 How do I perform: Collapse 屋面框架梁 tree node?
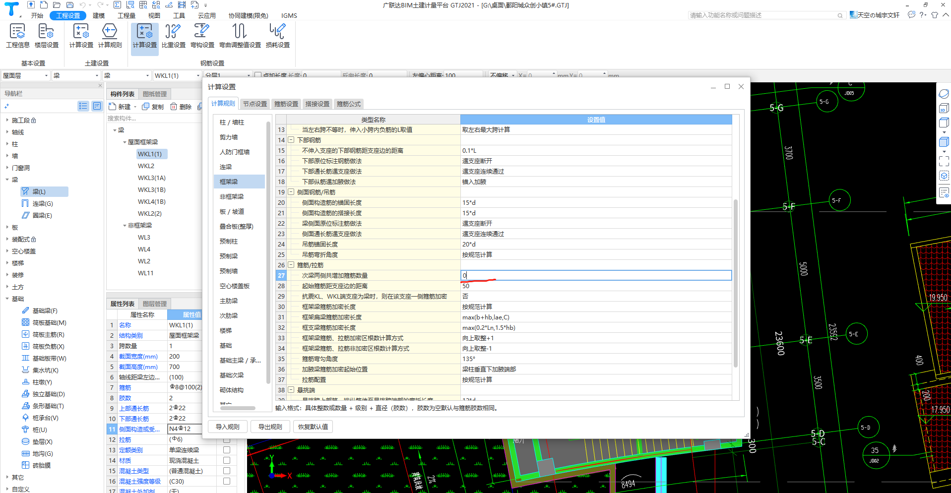(x=125, y=142)
